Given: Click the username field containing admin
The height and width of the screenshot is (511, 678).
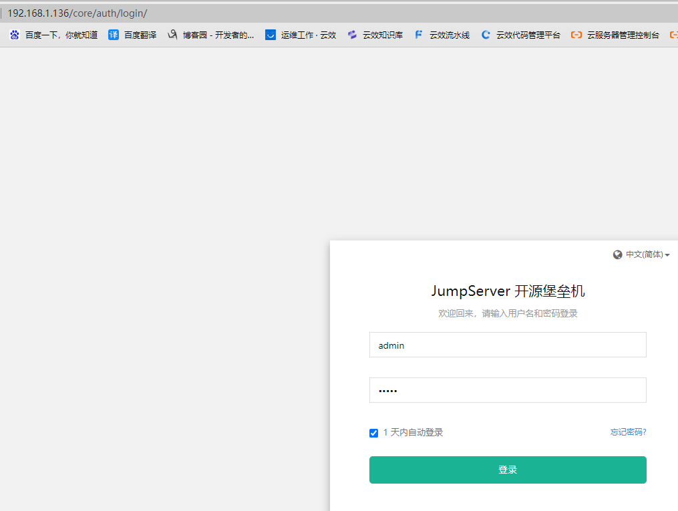Looking at the screenshot, I should click(x=508, y=345).
